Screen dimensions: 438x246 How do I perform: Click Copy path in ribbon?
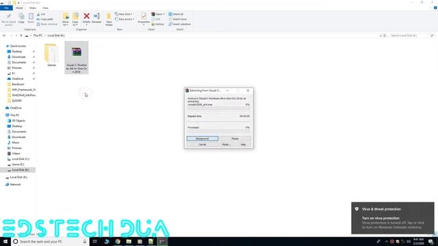[44, 19]
